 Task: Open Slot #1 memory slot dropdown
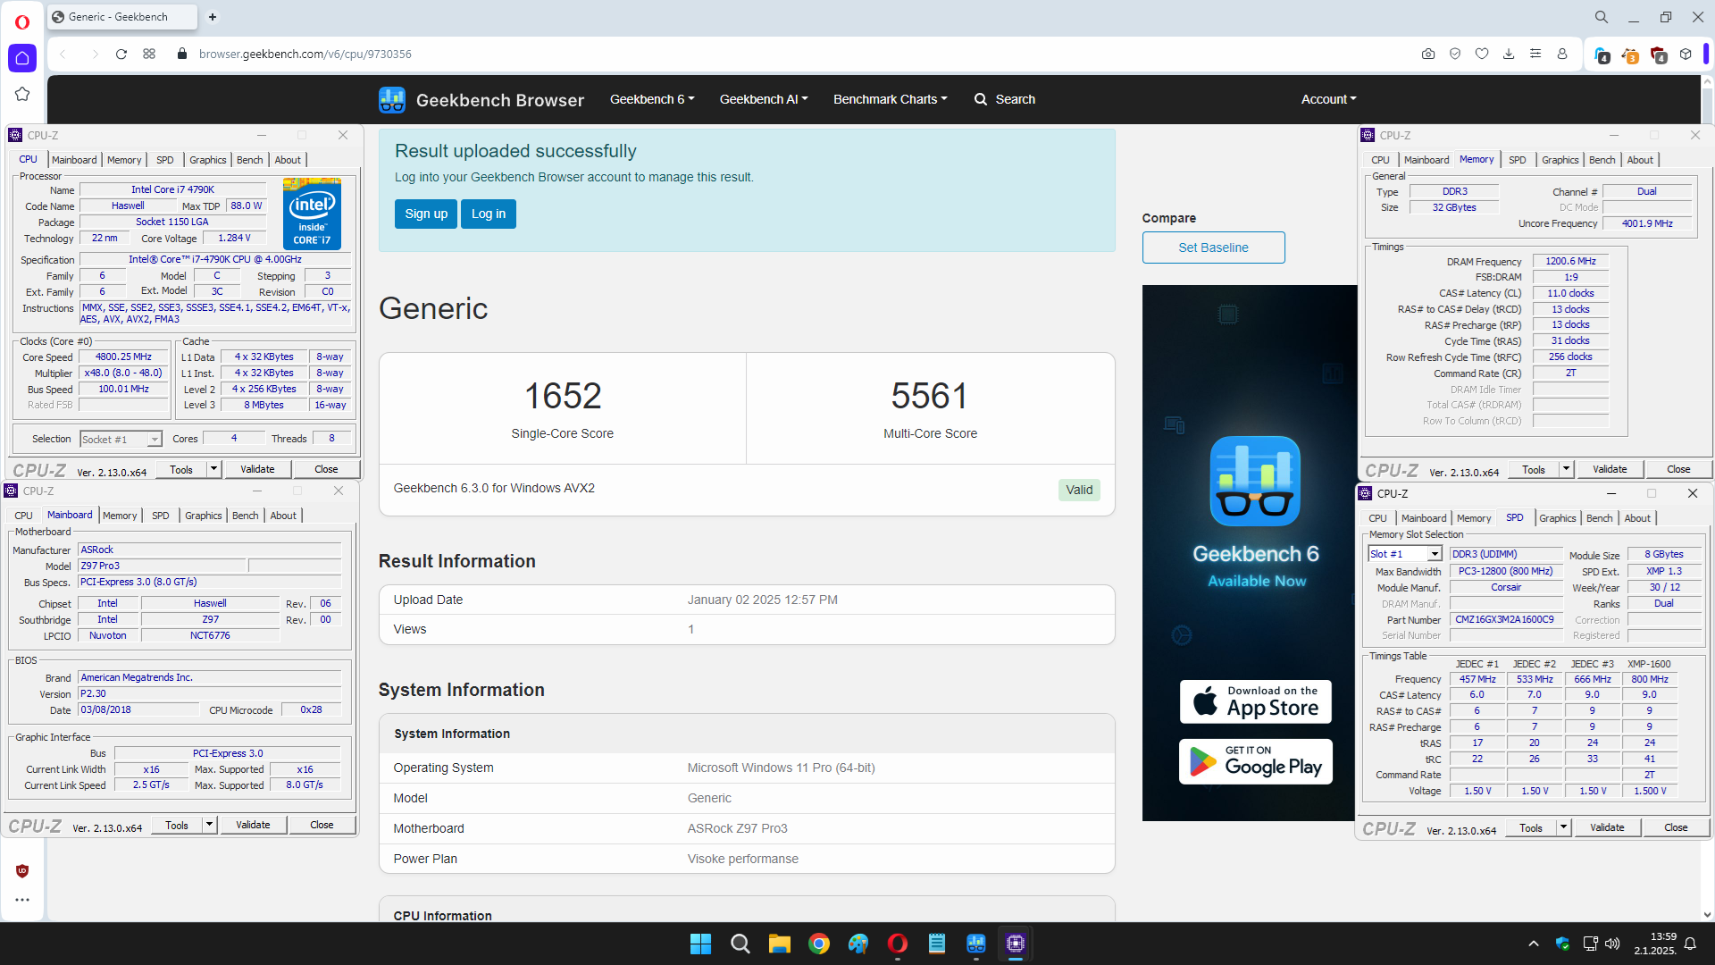click(1405, 554)
